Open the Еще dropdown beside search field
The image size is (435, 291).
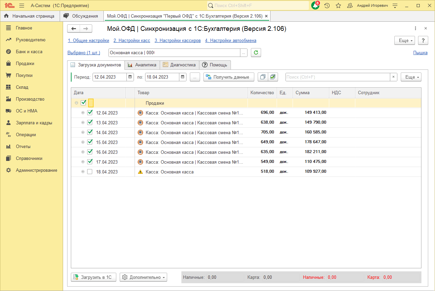411,77
